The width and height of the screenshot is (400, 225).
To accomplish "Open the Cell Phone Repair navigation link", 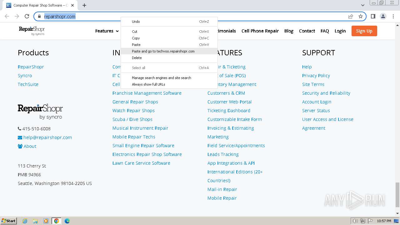I will [x=260, y=31].
